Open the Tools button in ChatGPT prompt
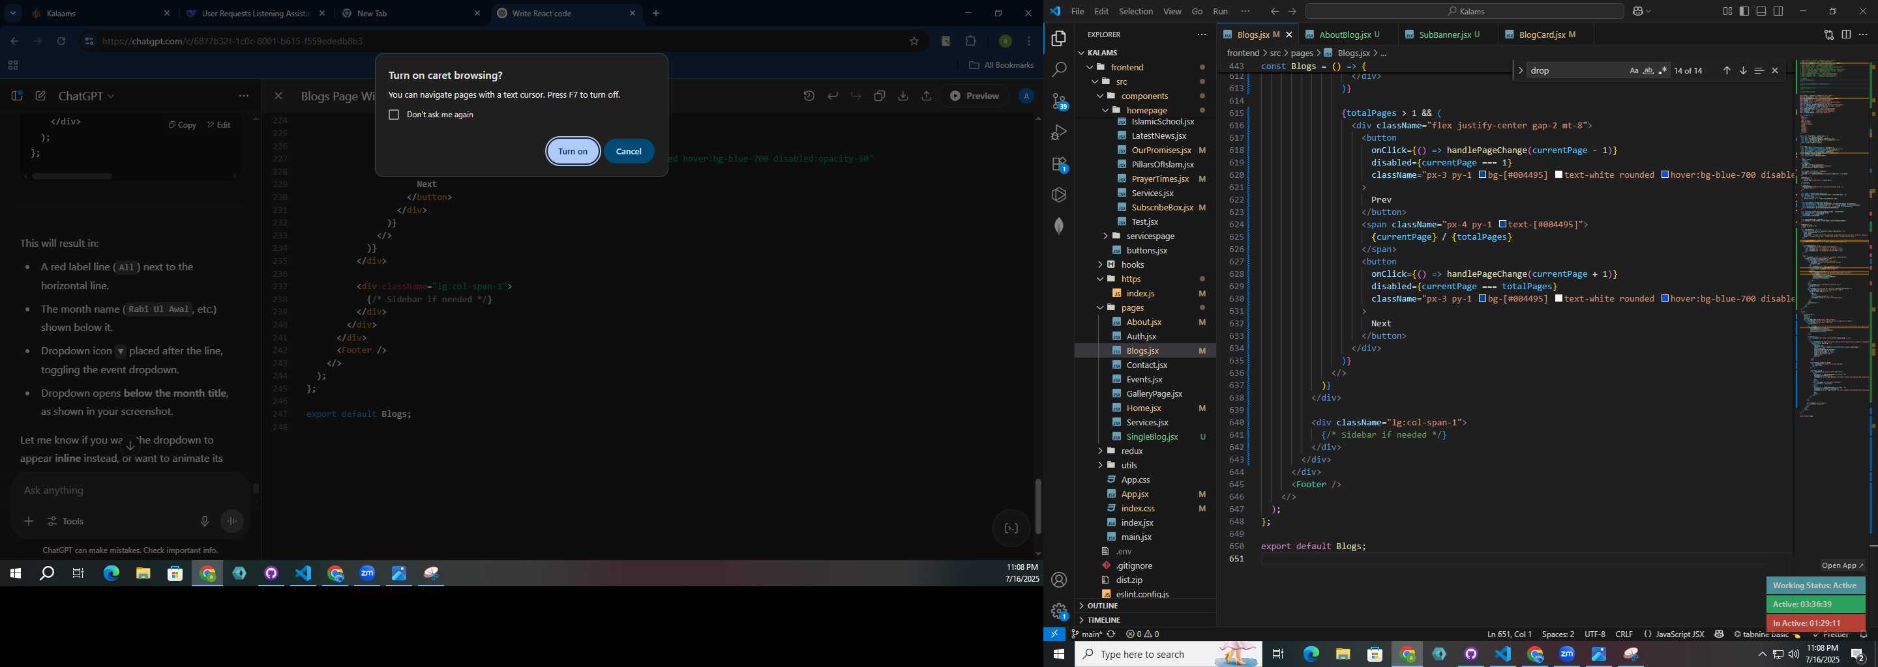Screen dimensions: 1878x667 (66, 521)
